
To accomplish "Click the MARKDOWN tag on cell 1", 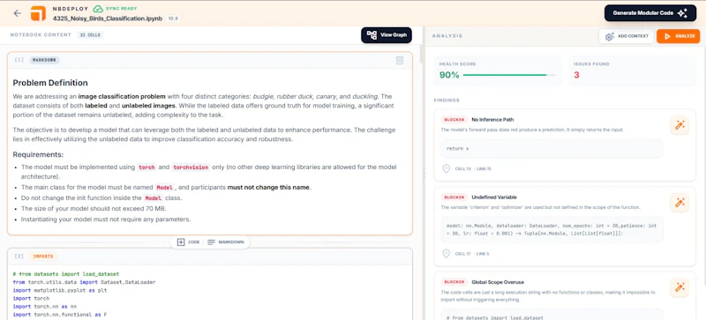I will click(x=45, y=60).
